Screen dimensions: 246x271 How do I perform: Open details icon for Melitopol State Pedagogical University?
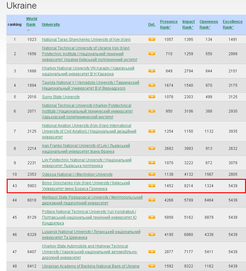(x=152, y=200)
